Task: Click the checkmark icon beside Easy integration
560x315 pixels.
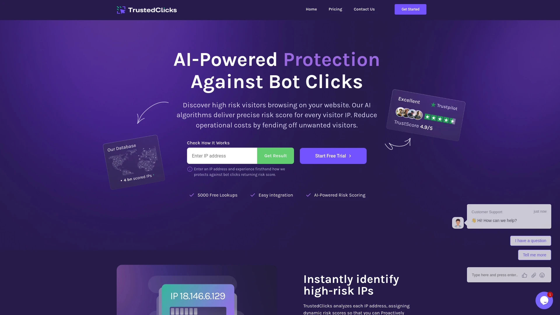Action: pyautogui.click(x=252, y=195)
